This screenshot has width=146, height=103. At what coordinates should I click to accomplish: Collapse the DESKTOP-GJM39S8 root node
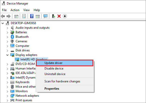(x=3, y=23)
